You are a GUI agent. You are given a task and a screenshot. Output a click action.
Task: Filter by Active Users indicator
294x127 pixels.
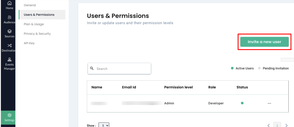click(242, 68)
